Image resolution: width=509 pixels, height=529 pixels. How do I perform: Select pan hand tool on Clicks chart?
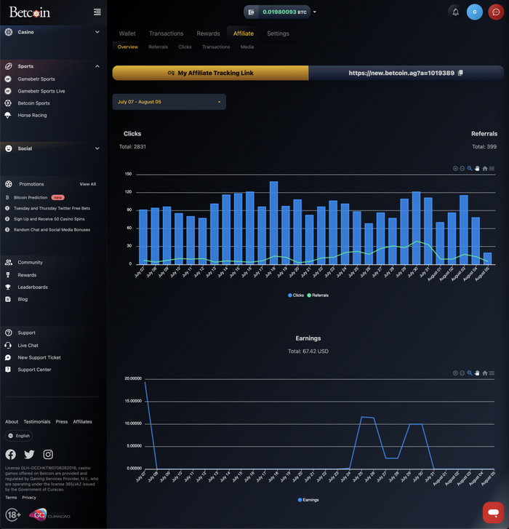477,168
